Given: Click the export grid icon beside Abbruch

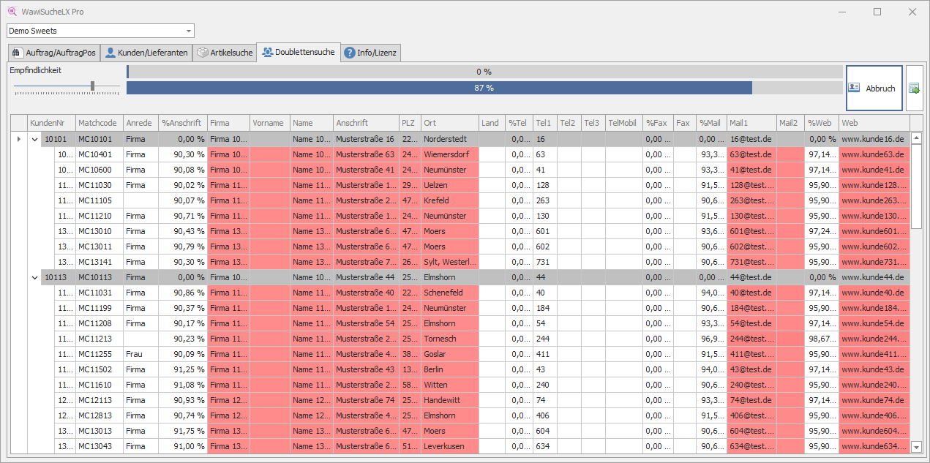Looking at the screenshot, I should click(x=914, y=89).
